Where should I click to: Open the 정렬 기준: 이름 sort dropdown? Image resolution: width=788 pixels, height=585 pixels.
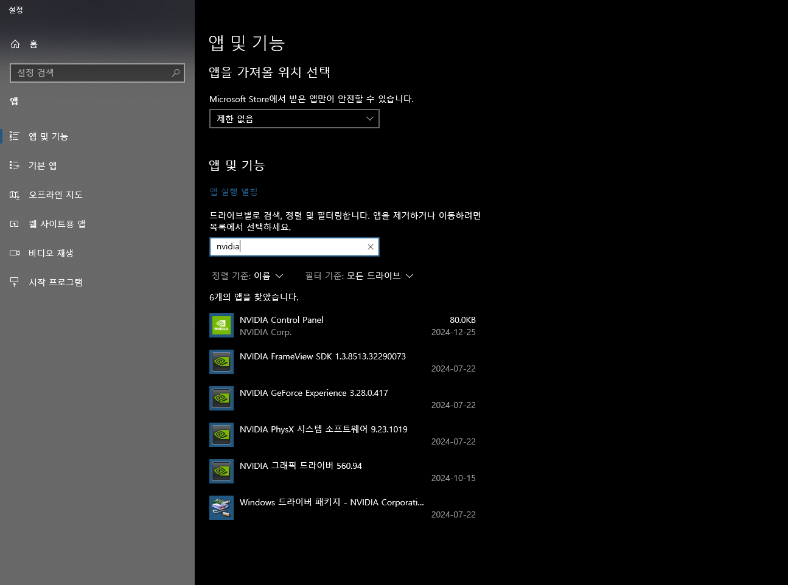247,276
